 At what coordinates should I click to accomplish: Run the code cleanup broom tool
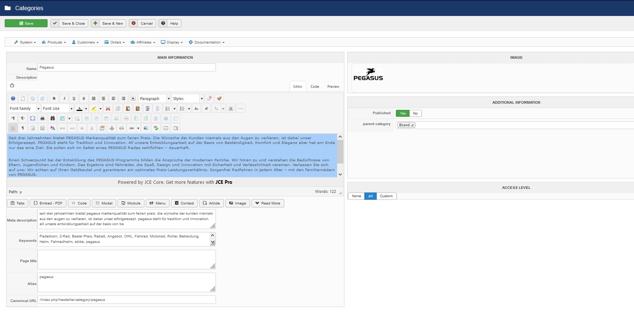point(219,99)
